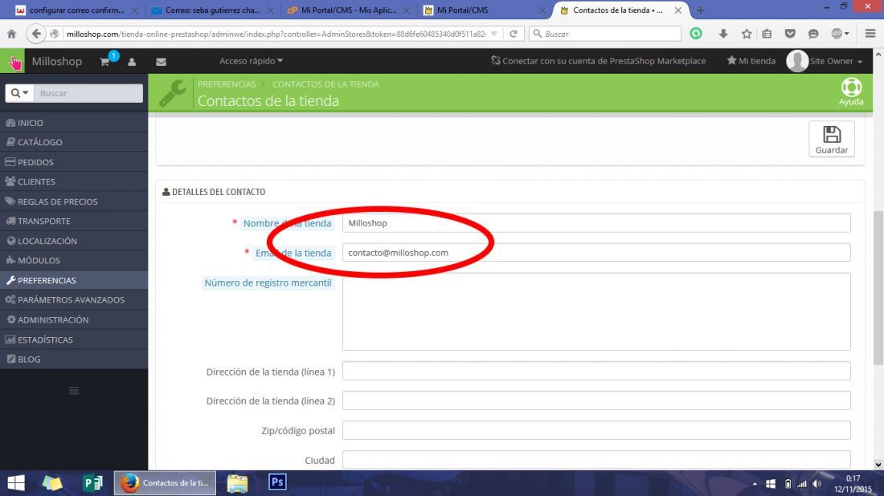Open the Firefox hamburger menu
884x496 pixels.
[x=870, y=34]
